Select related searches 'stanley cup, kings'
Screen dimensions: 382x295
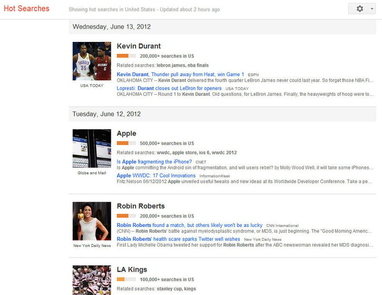point(176,289)
